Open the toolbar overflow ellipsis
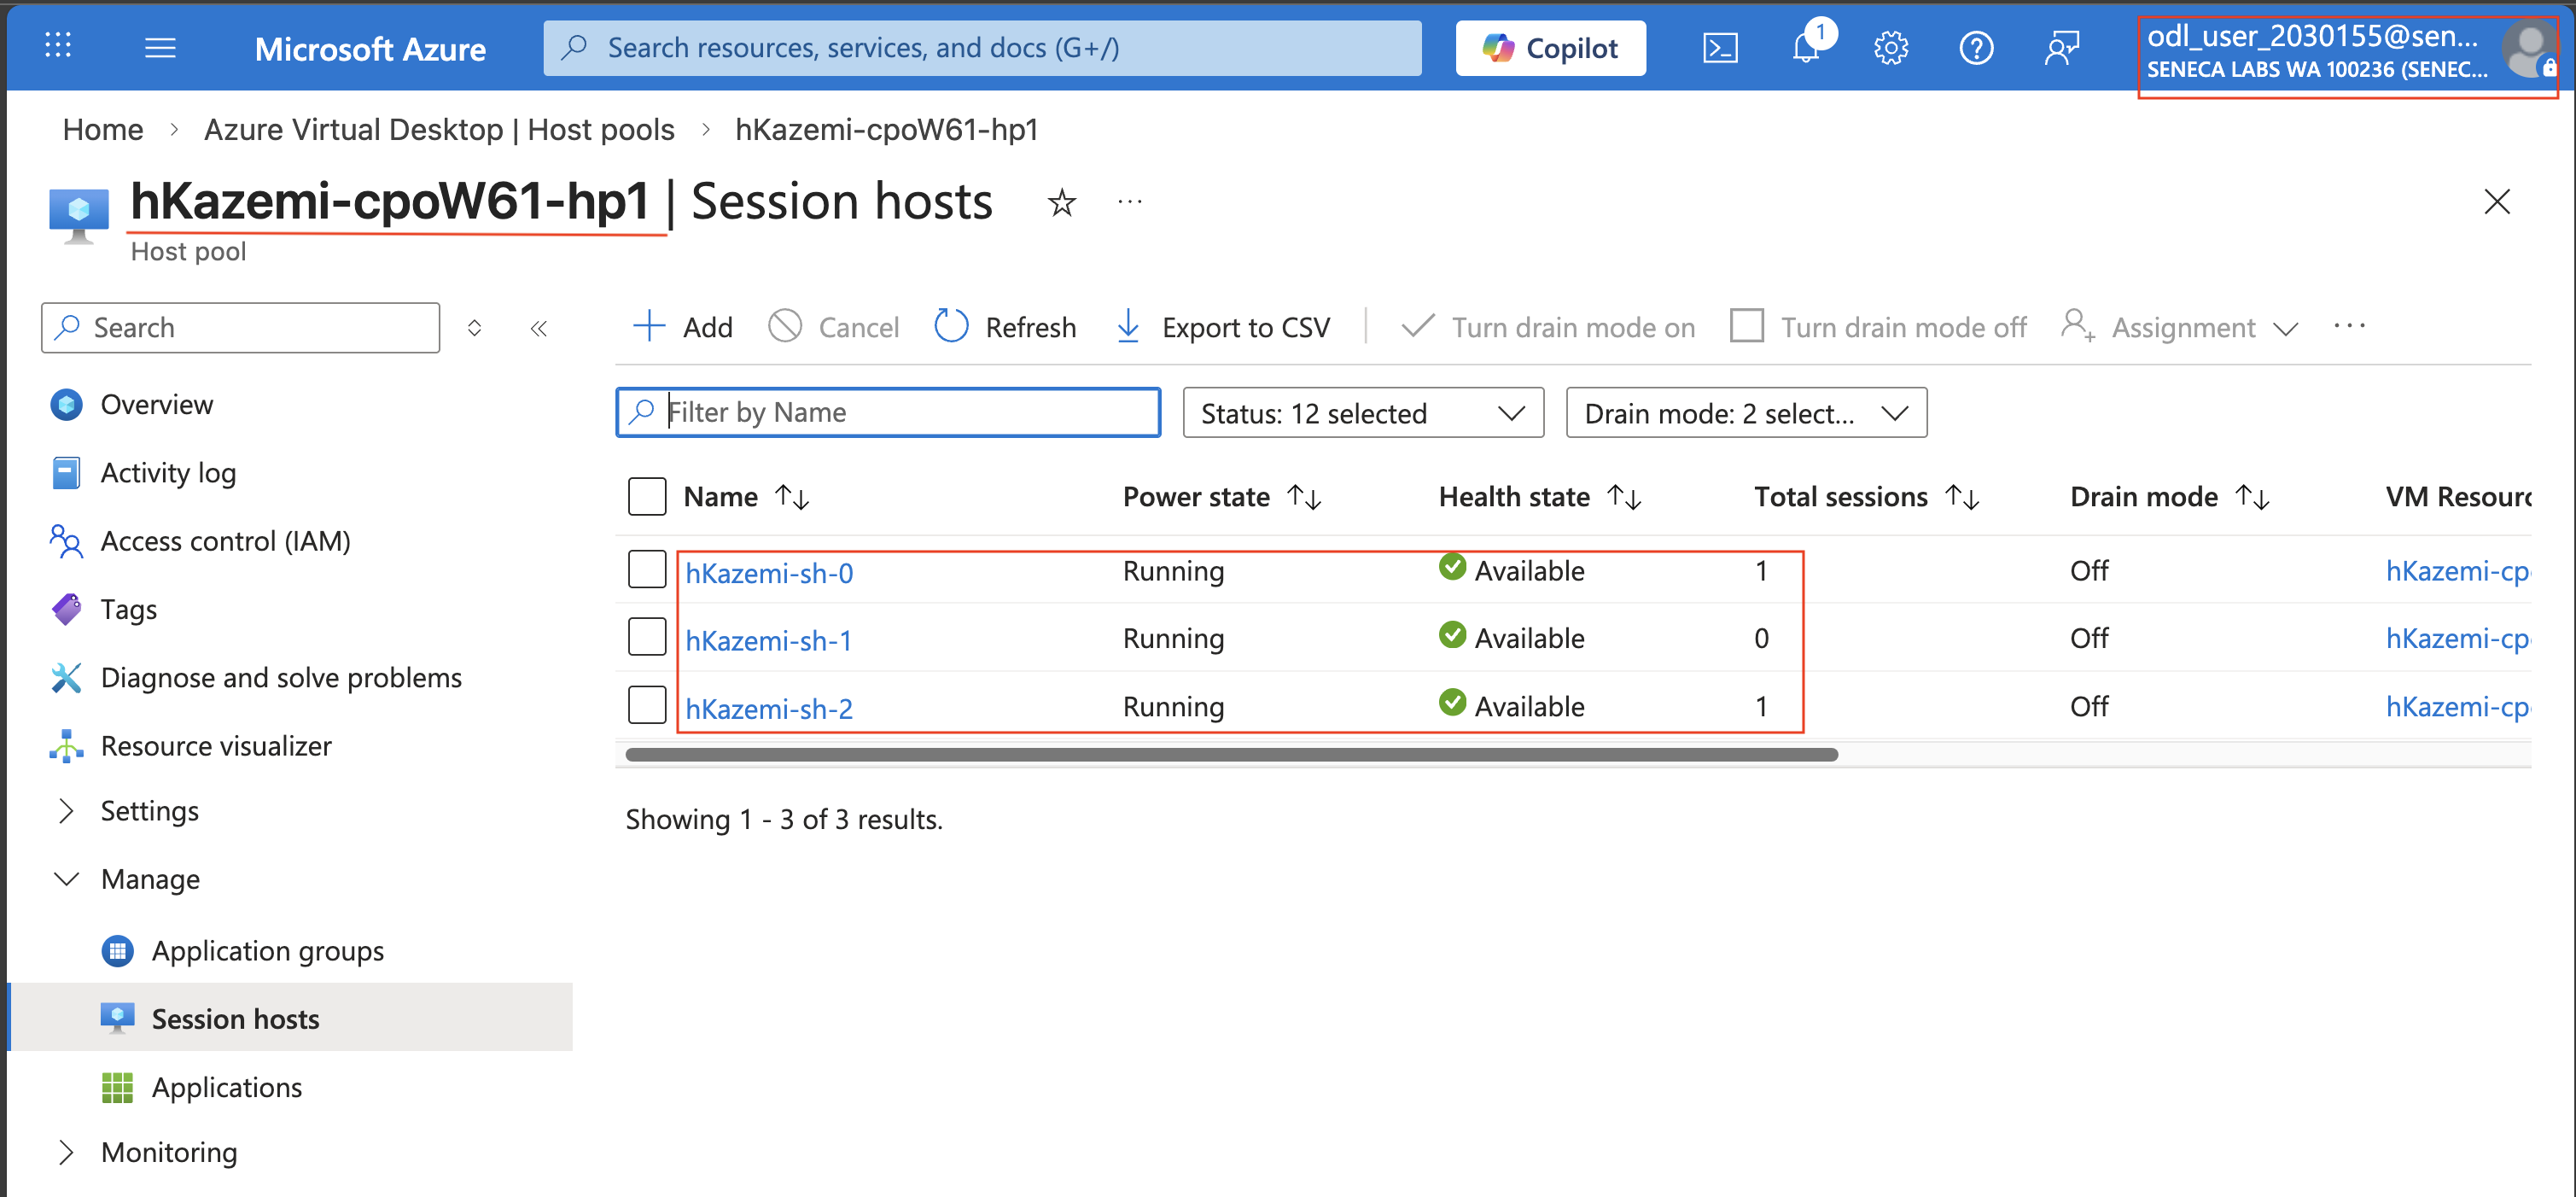Viewport: 2576px width, 1197px height. pyautogui.click(x=2349, y=326)
